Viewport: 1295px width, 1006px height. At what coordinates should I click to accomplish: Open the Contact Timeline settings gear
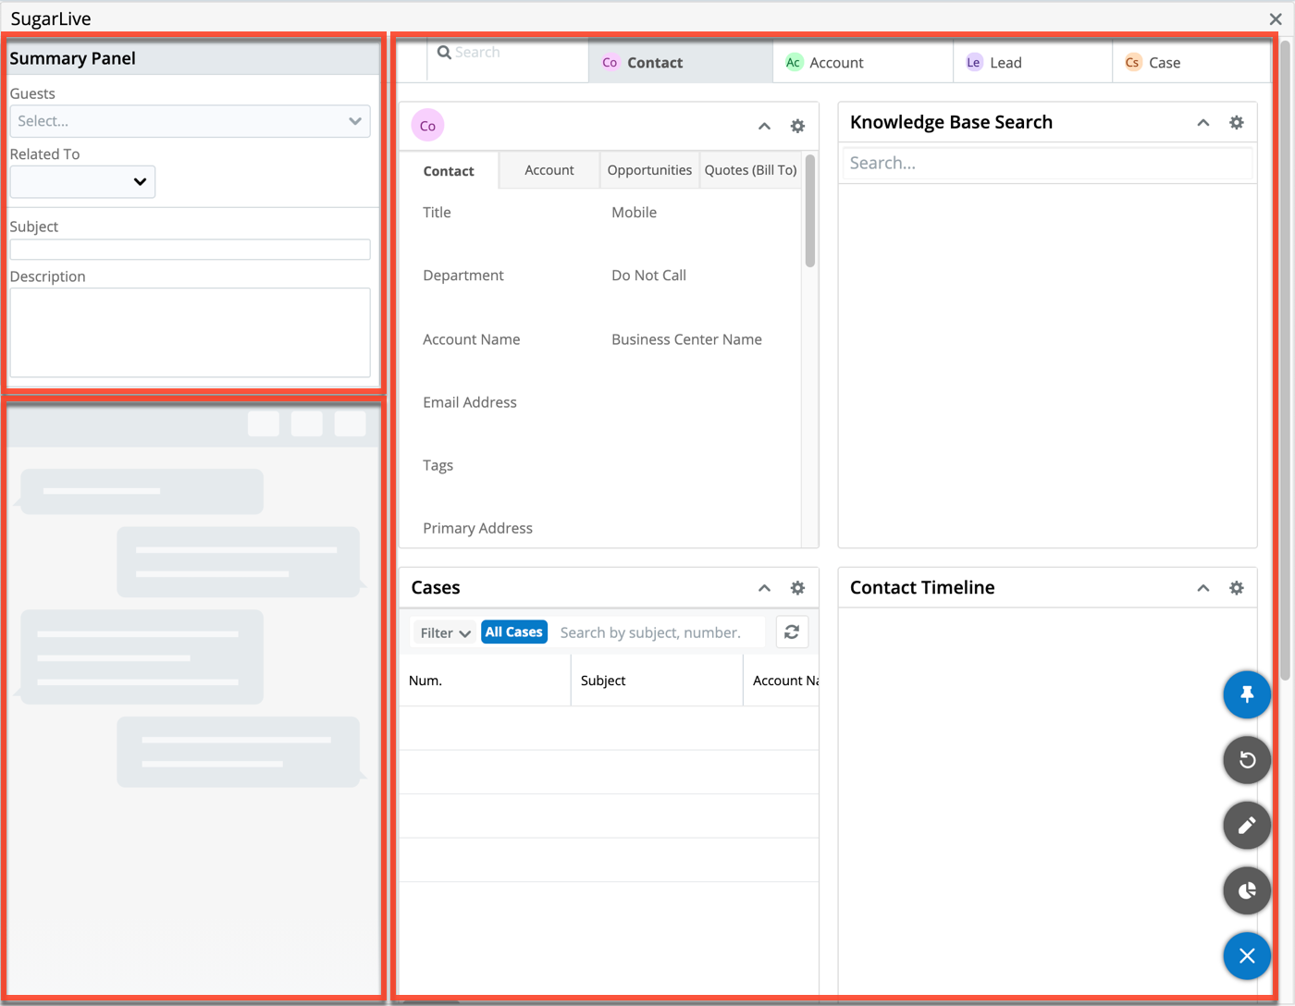(1237, 587)
